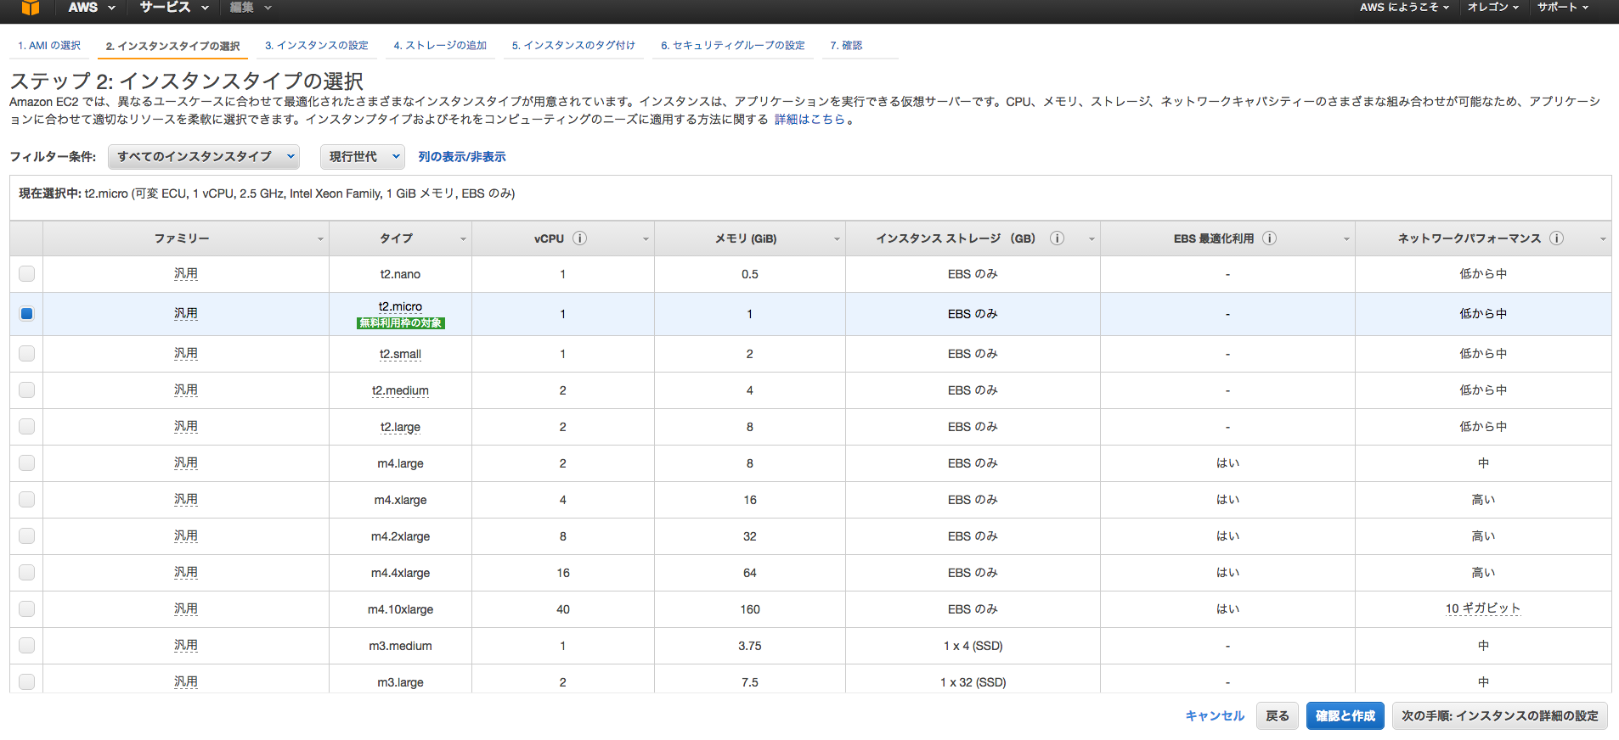Image resolution: width=1619 pixels, height=740 pixels.
Task: Click t2.micro type name
Action: pyautogui.click(x=400, y=306)
